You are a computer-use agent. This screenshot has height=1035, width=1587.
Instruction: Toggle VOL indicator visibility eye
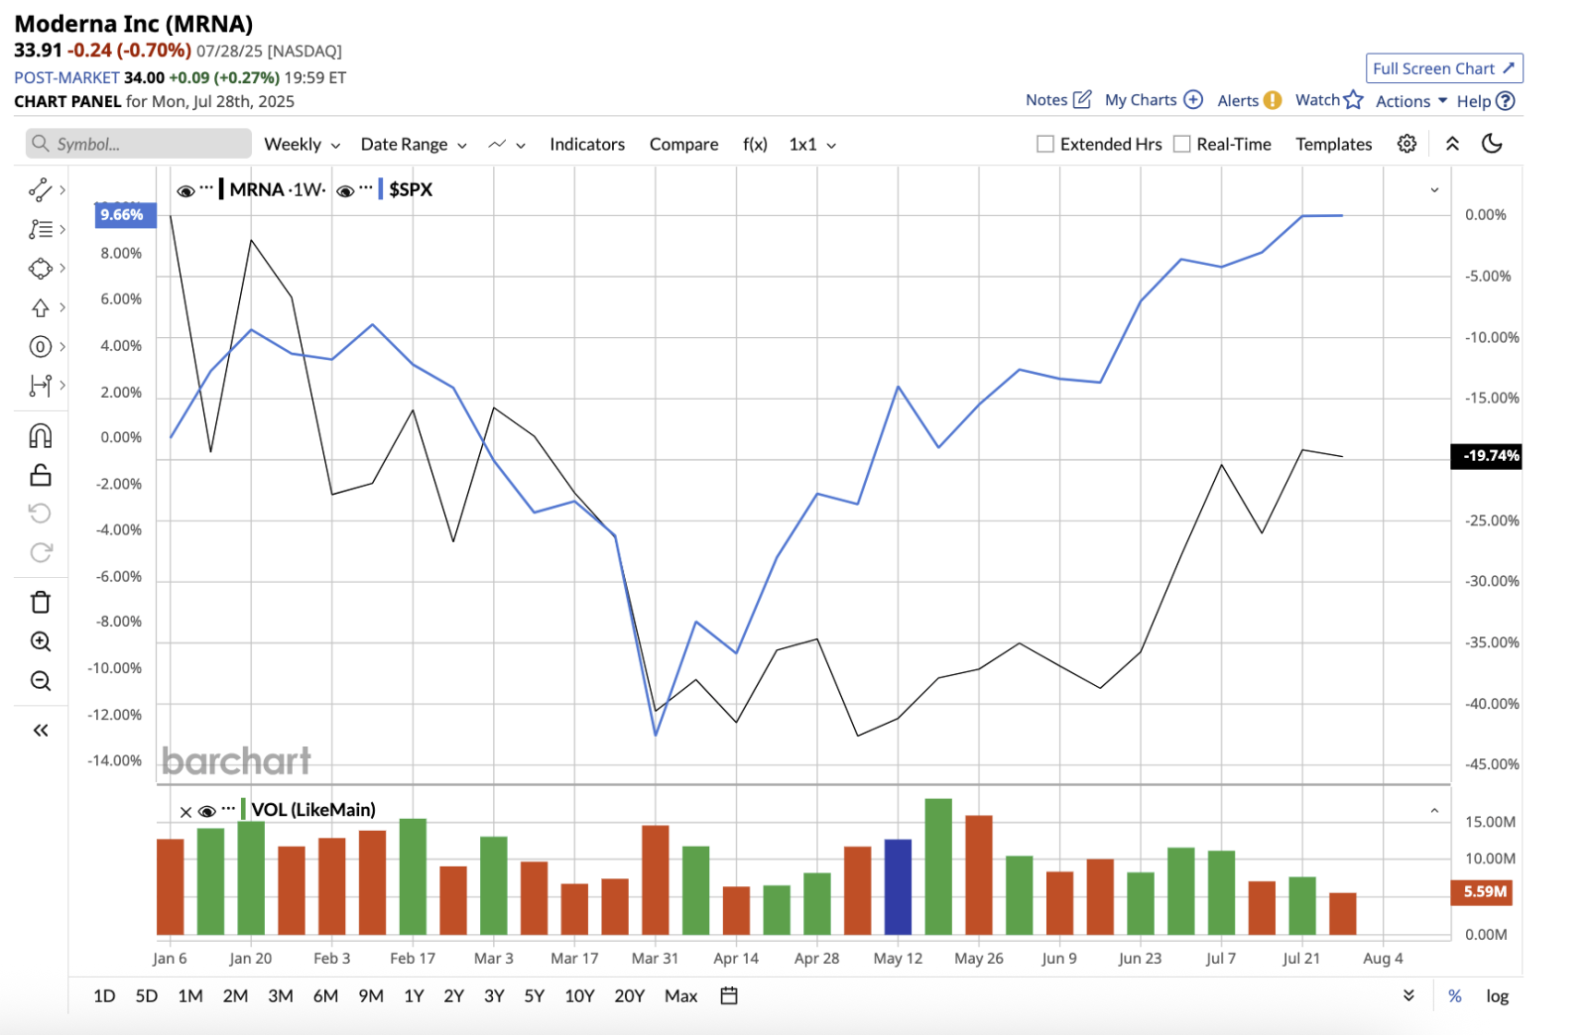click(207, 811)
